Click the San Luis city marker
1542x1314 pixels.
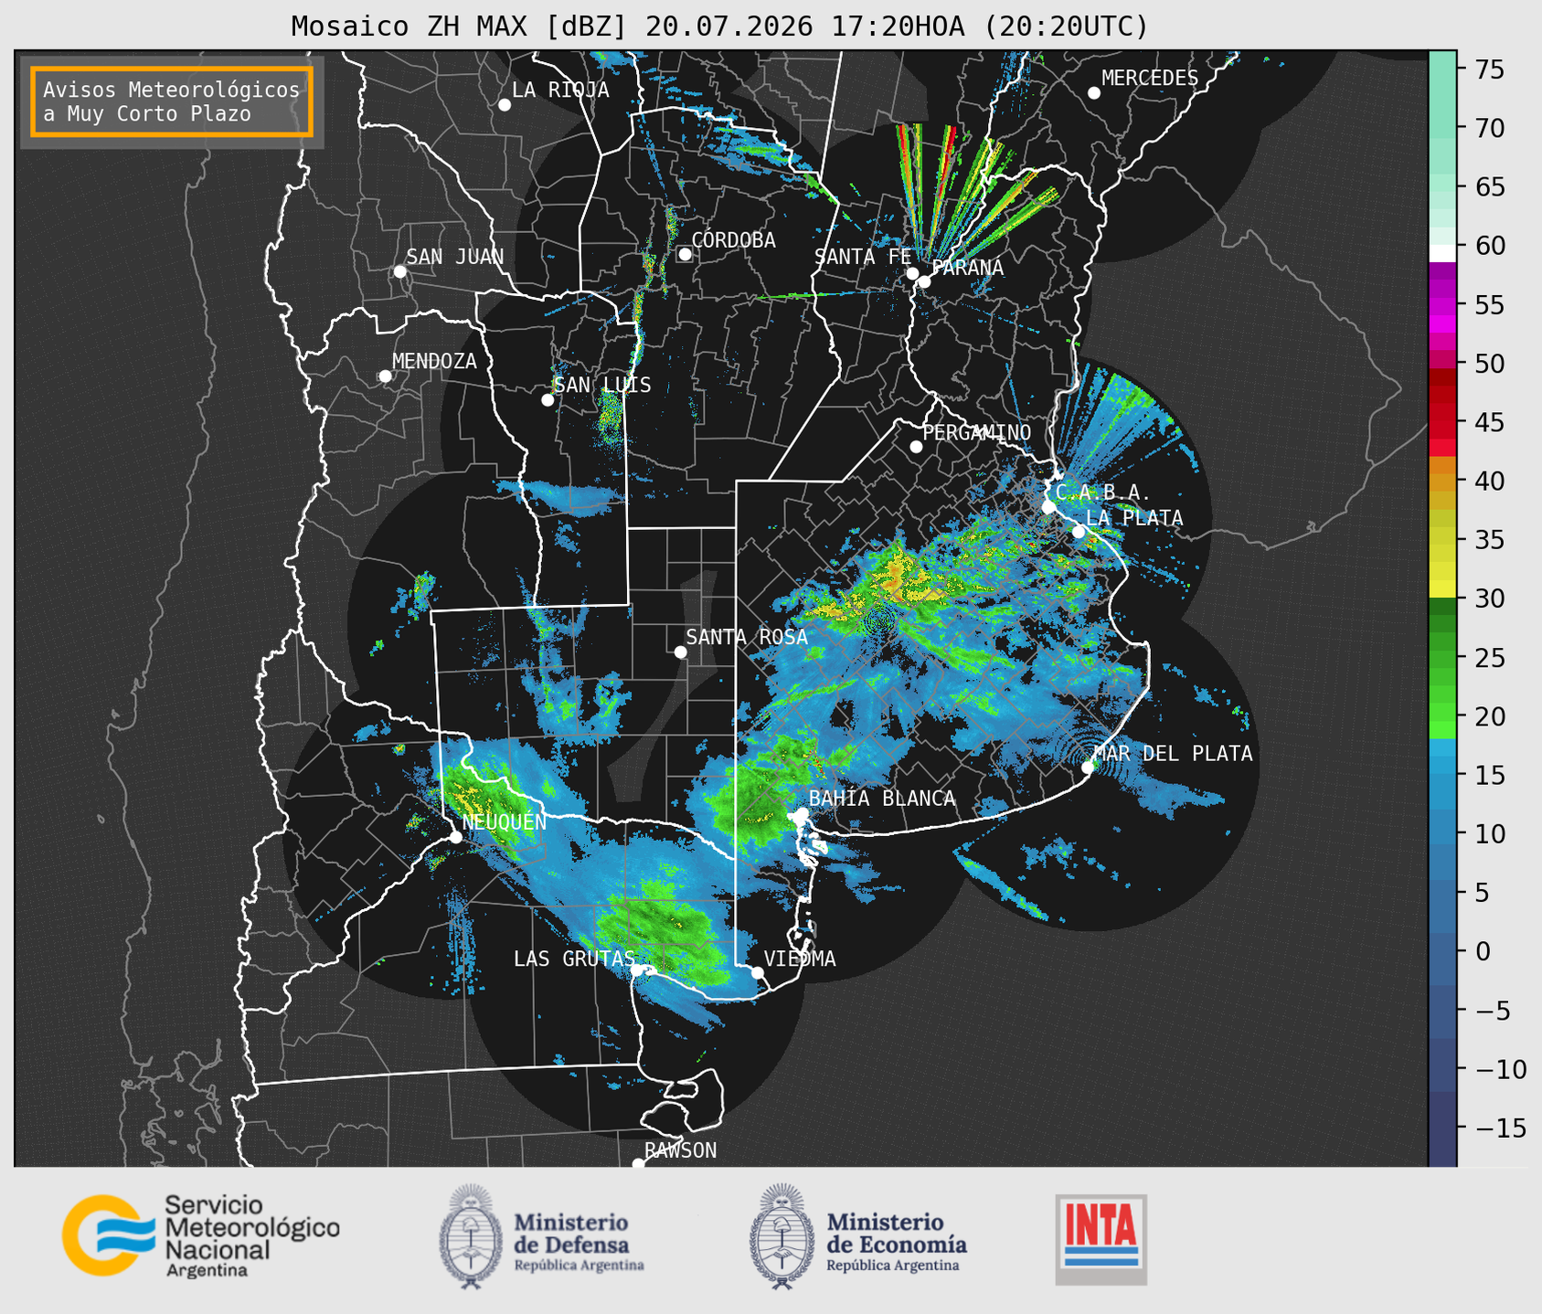[x=548, y=400]
